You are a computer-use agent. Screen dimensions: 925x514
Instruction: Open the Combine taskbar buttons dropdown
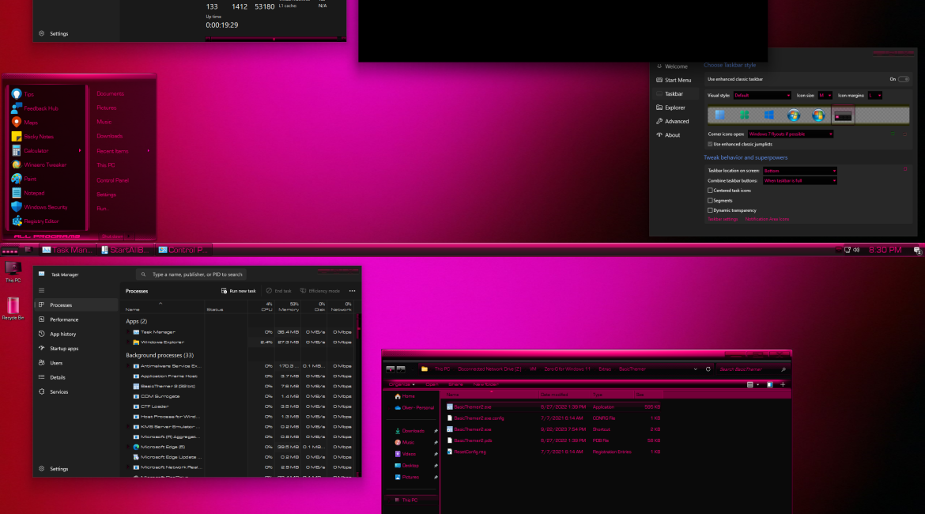799,180
